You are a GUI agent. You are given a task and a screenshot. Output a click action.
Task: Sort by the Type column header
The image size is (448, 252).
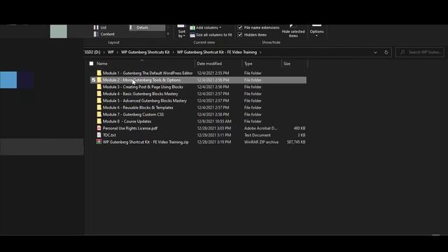pos(248,64)
